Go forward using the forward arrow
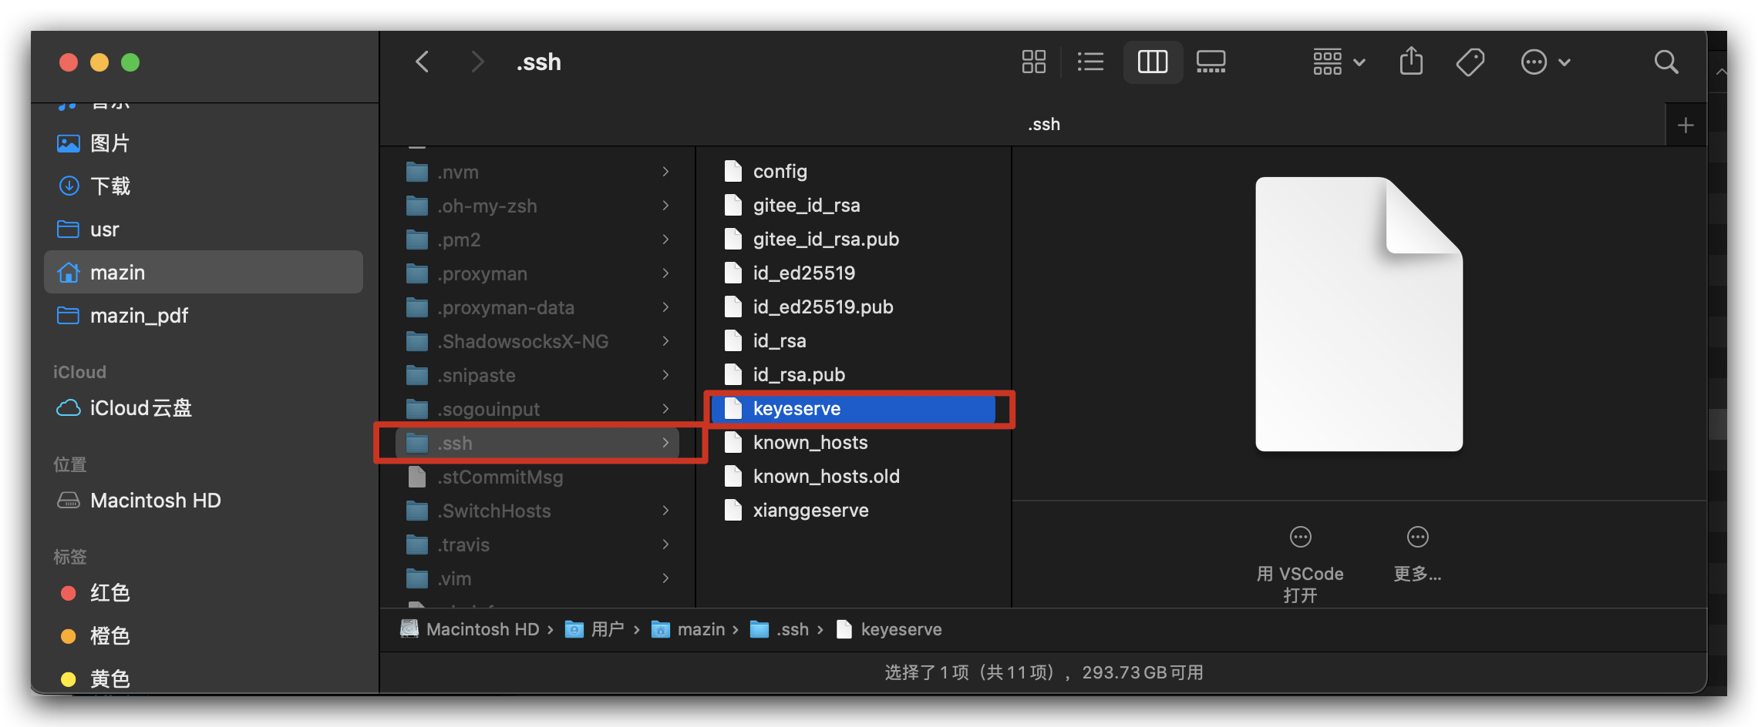This screenshot has height=727, width=1758. [477, 62]
